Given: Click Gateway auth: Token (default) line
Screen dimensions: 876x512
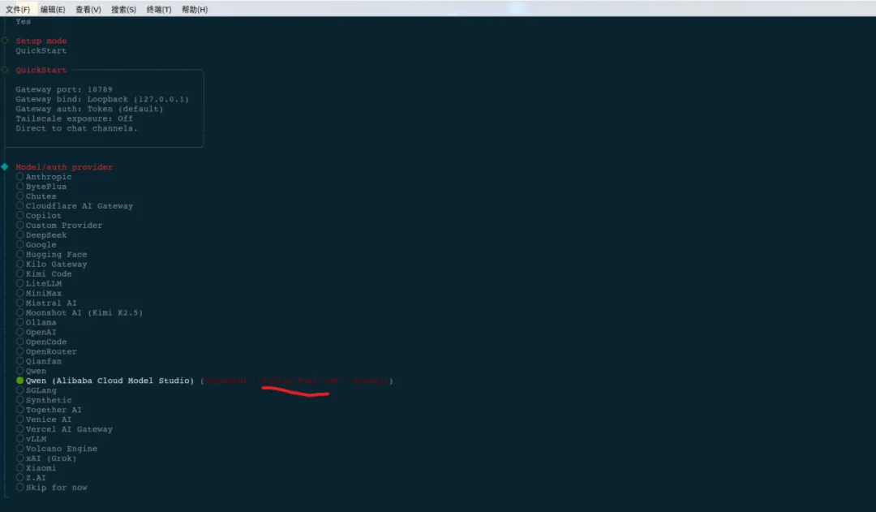Looking at the screenshot, I should click(89, 109).
